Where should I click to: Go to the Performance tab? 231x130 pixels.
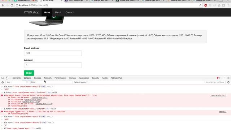point(60,78)
